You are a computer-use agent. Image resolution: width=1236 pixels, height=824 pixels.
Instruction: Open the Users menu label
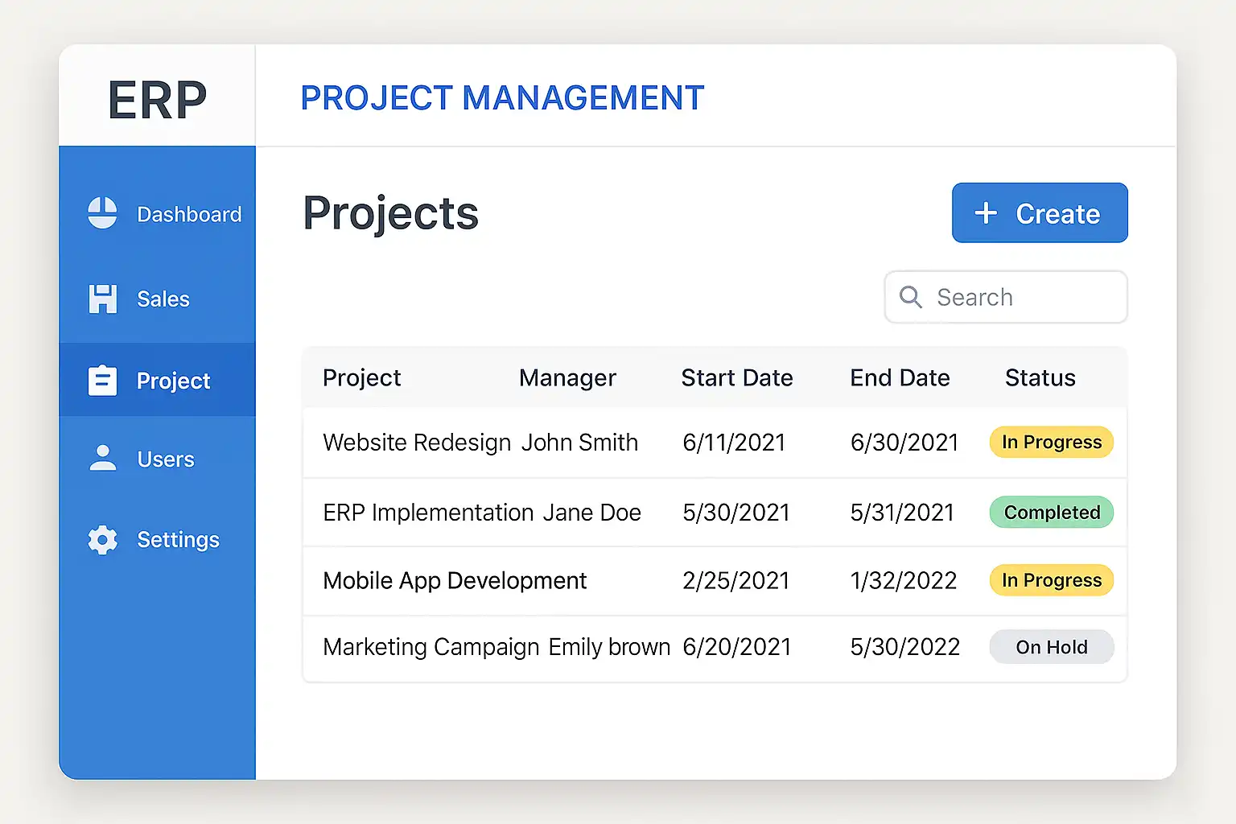click(x=166, y=459)
